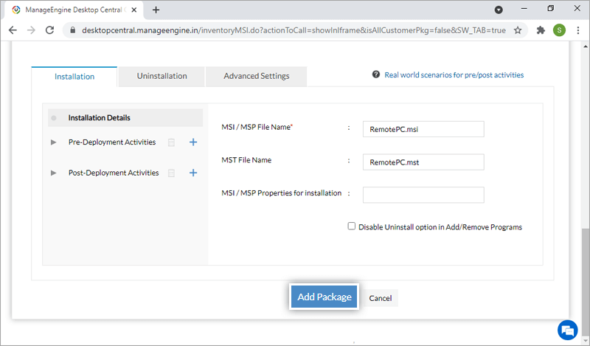Expand the Pre-Deployment Activities section
Viewport: 590px width, 346px height.
coord(53,142)
